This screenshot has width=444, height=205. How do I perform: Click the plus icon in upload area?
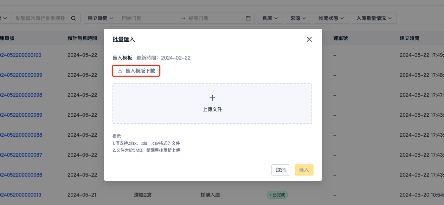212,98
